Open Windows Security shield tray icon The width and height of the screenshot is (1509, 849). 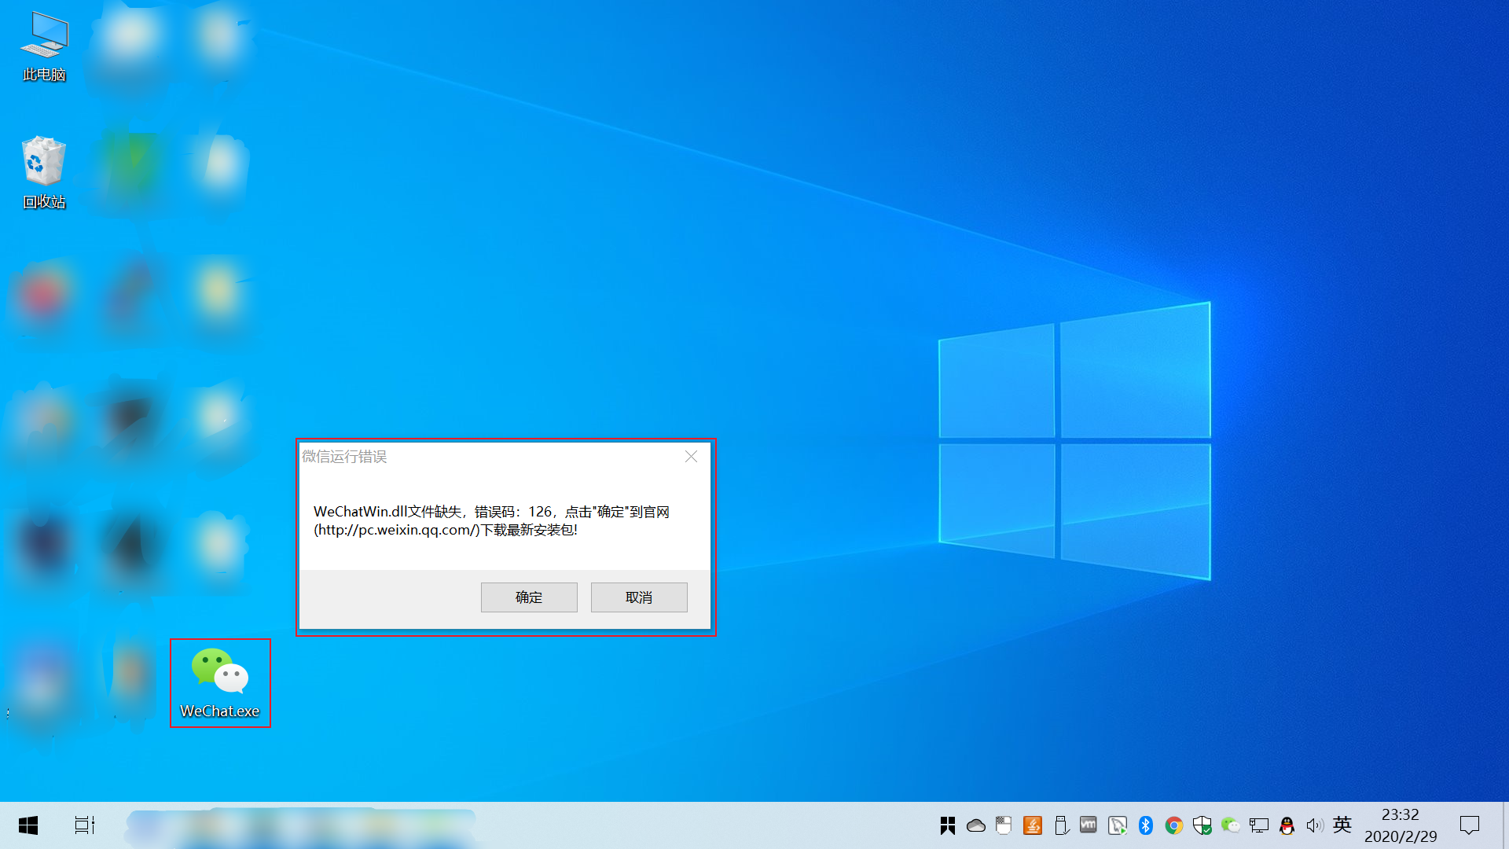[x=1202, y=825]
